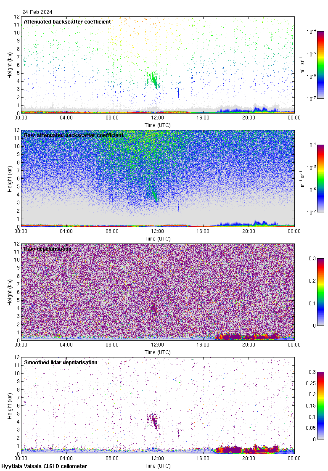Image resolution: width=328 pixels, height=471 pixels.
Task: Click the 0.25 tick on Smoothed depolarisation colorbar
Action: click(311, 383)
